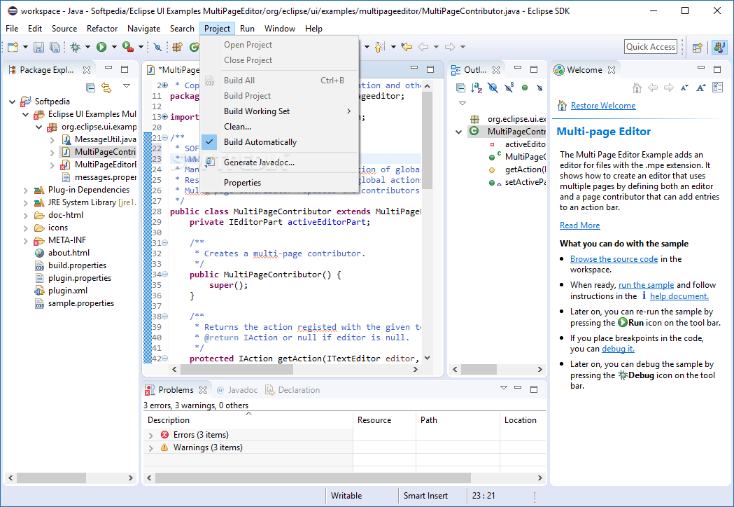The width and height of the screenshot is (734, 507).
Task: Toggle Hide Non-Public Members in Outline
Action: pos(525,88)
